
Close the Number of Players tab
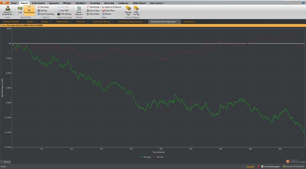22,22
